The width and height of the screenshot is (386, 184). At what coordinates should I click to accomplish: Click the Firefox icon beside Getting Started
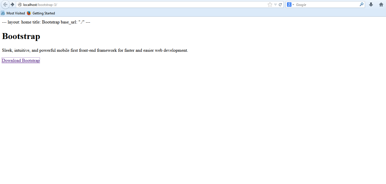29,13
